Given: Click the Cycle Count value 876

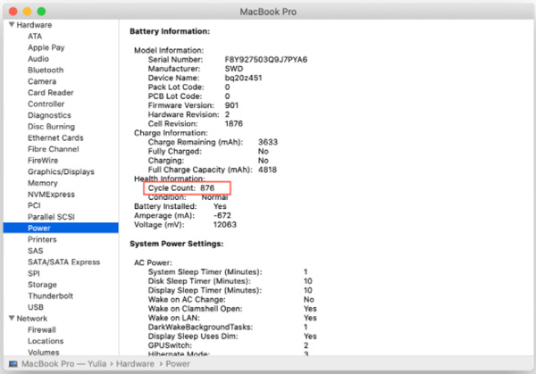Looking at the screenshot, I should [x=207, y=188].
